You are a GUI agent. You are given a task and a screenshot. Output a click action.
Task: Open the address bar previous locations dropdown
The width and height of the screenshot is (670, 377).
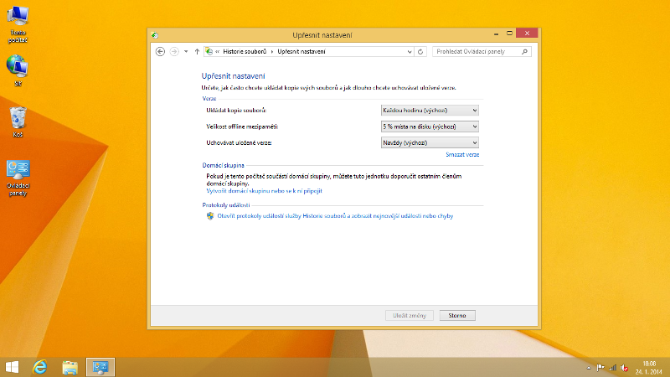[x=409, y=51]
